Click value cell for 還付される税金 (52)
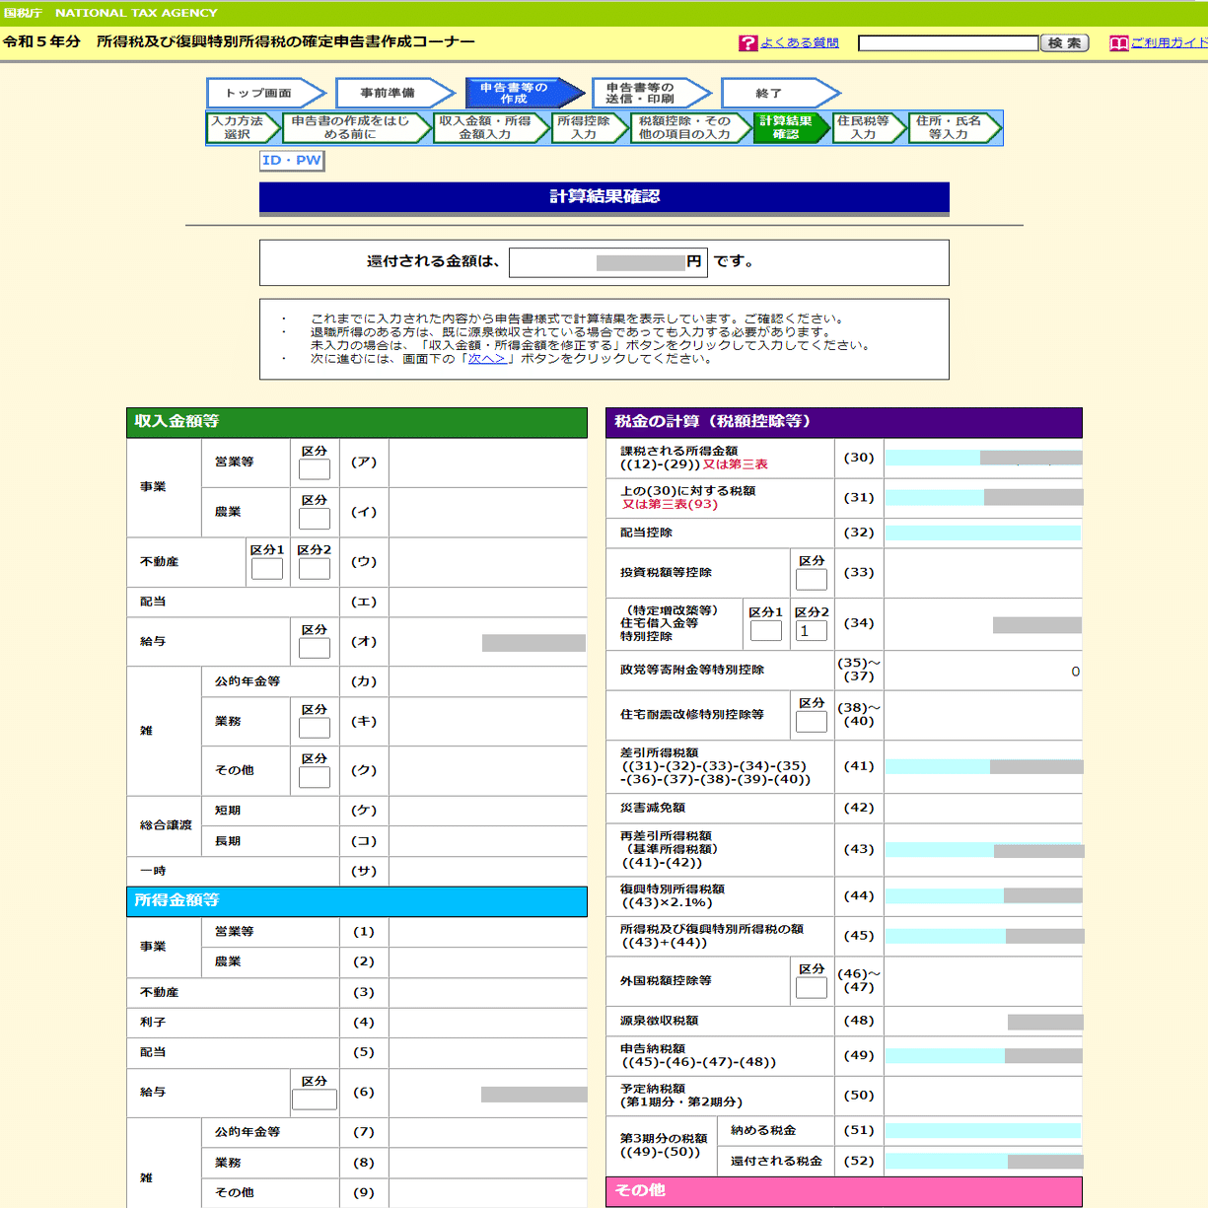The image size is (1208, 1208). tap(983, 1161)
